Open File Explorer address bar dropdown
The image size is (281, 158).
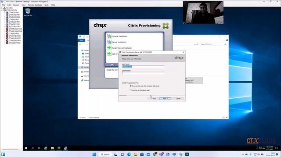[x=195, y=44]
